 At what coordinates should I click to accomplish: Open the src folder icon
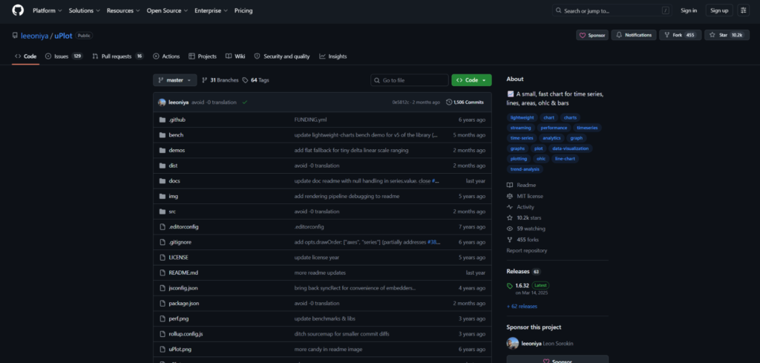click(x=163, y=212)
